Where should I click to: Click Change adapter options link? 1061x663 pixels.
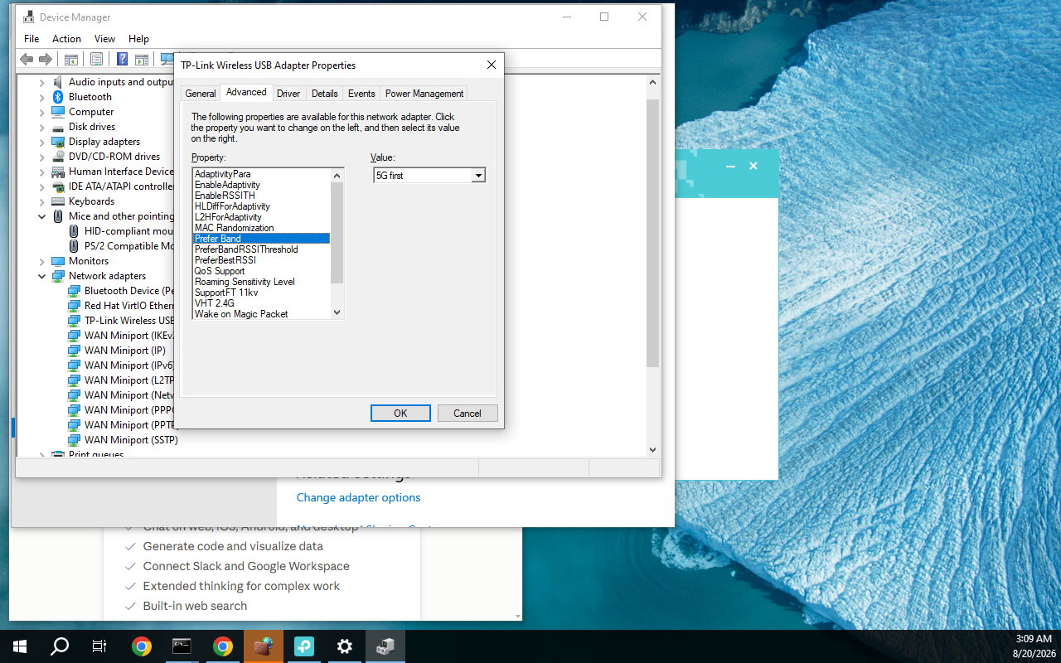tap(358, 497)
